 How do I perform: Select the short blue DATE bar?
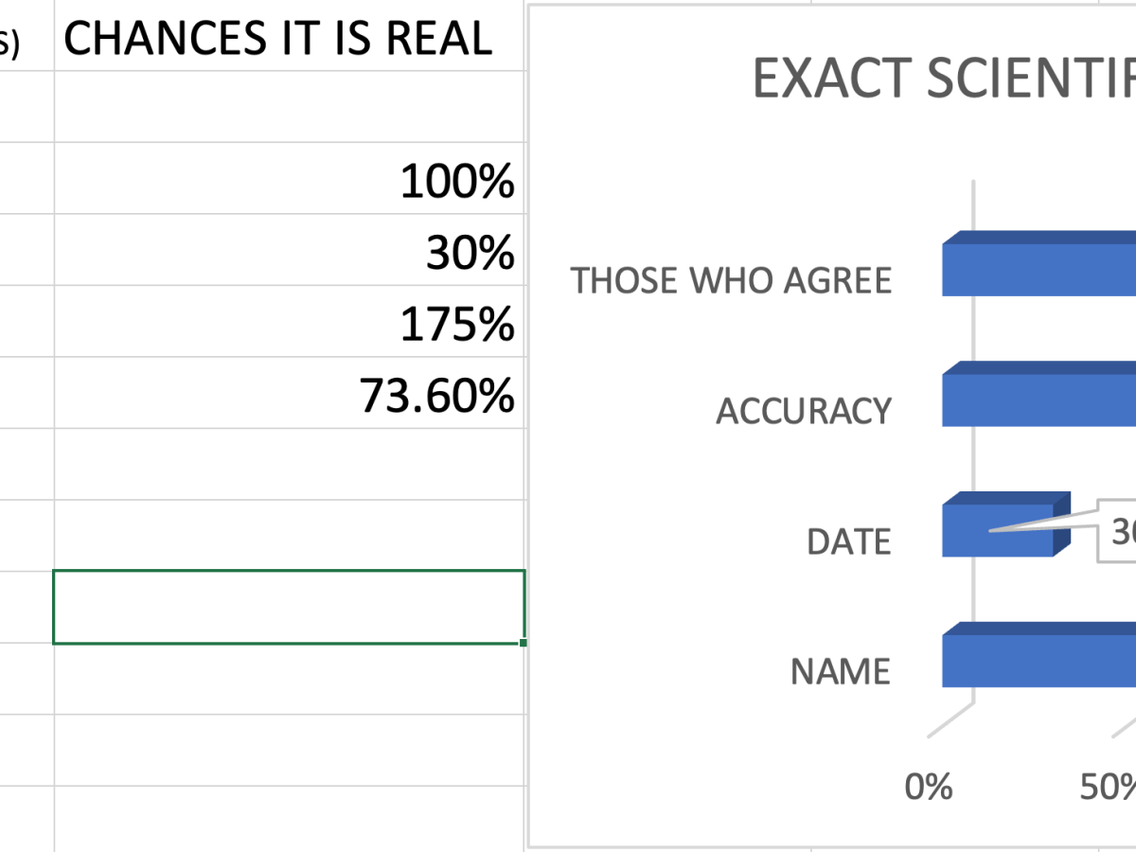tap(999, 530)
